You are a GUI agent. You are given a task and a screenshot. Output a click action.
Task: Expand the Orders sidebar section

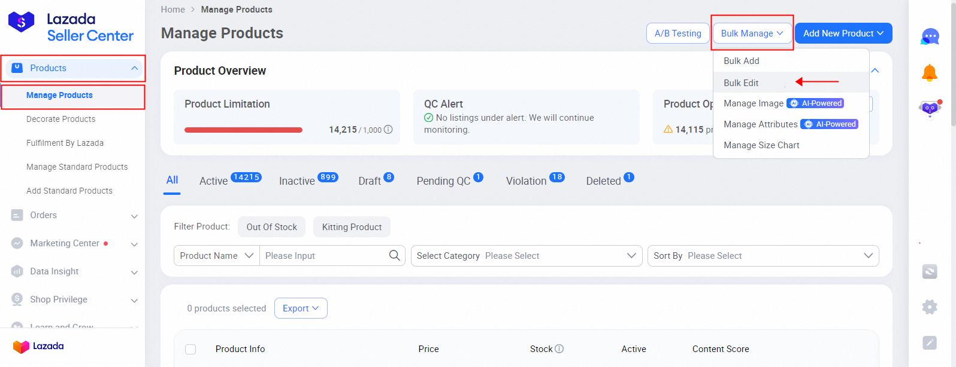[134, 216]
